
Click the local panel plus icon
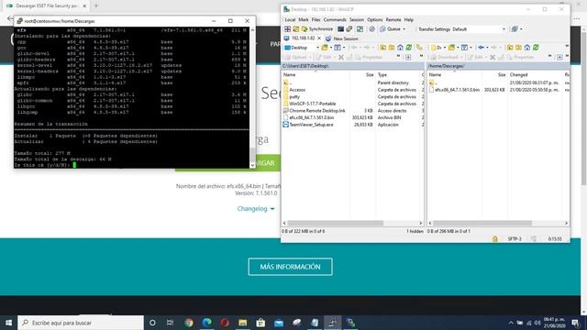tap(408, 57)
